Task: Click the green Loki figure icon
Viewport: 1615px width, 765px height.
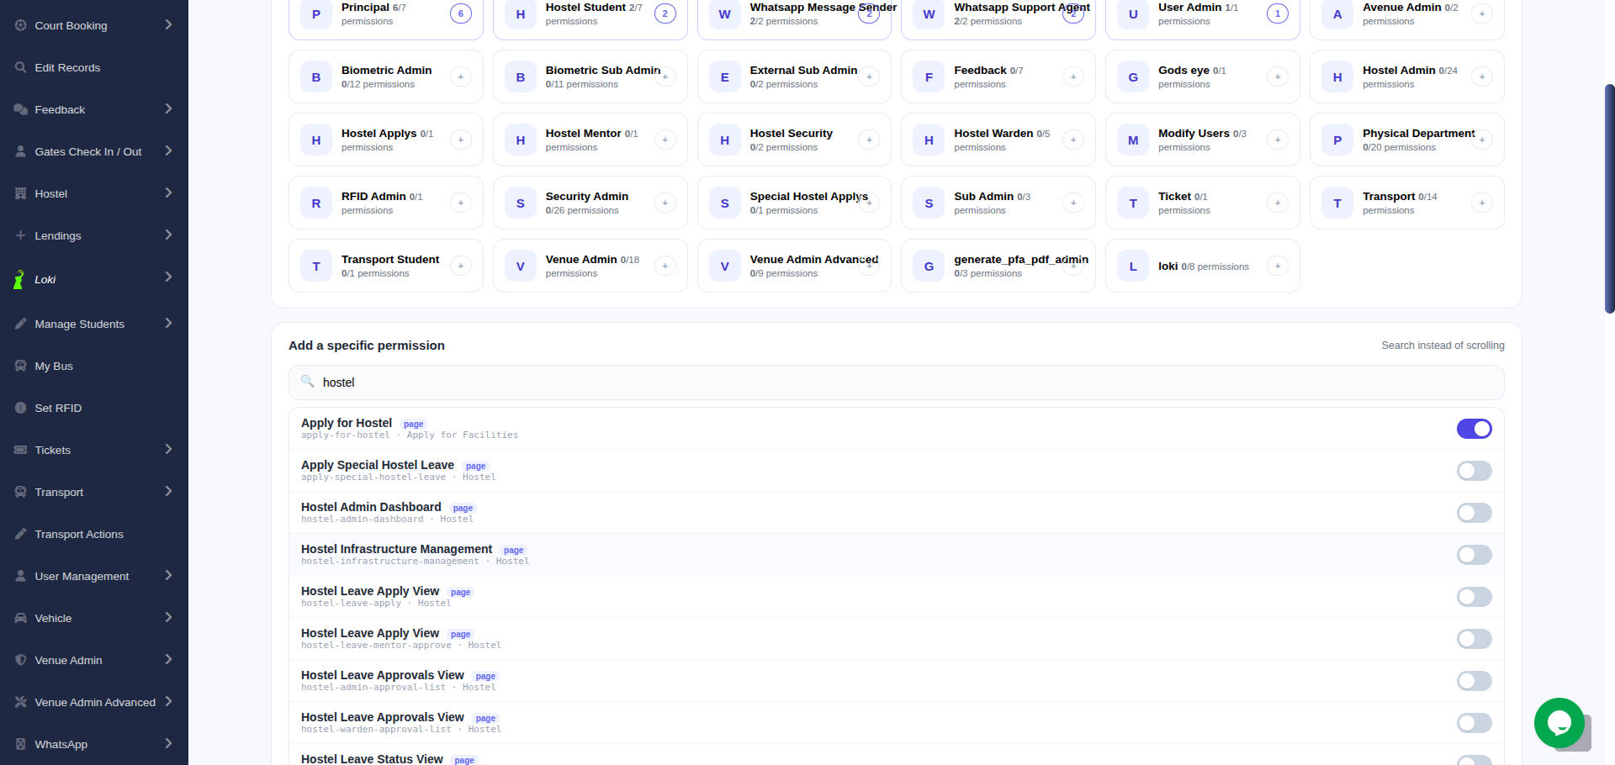Action: [x=19, y=280]
